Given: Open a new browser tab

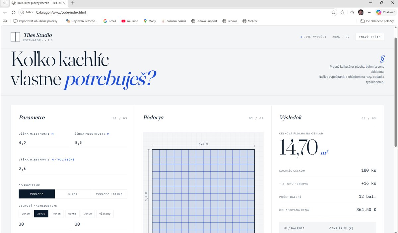Looking at the screenshot, I should [x=73, y=3].
